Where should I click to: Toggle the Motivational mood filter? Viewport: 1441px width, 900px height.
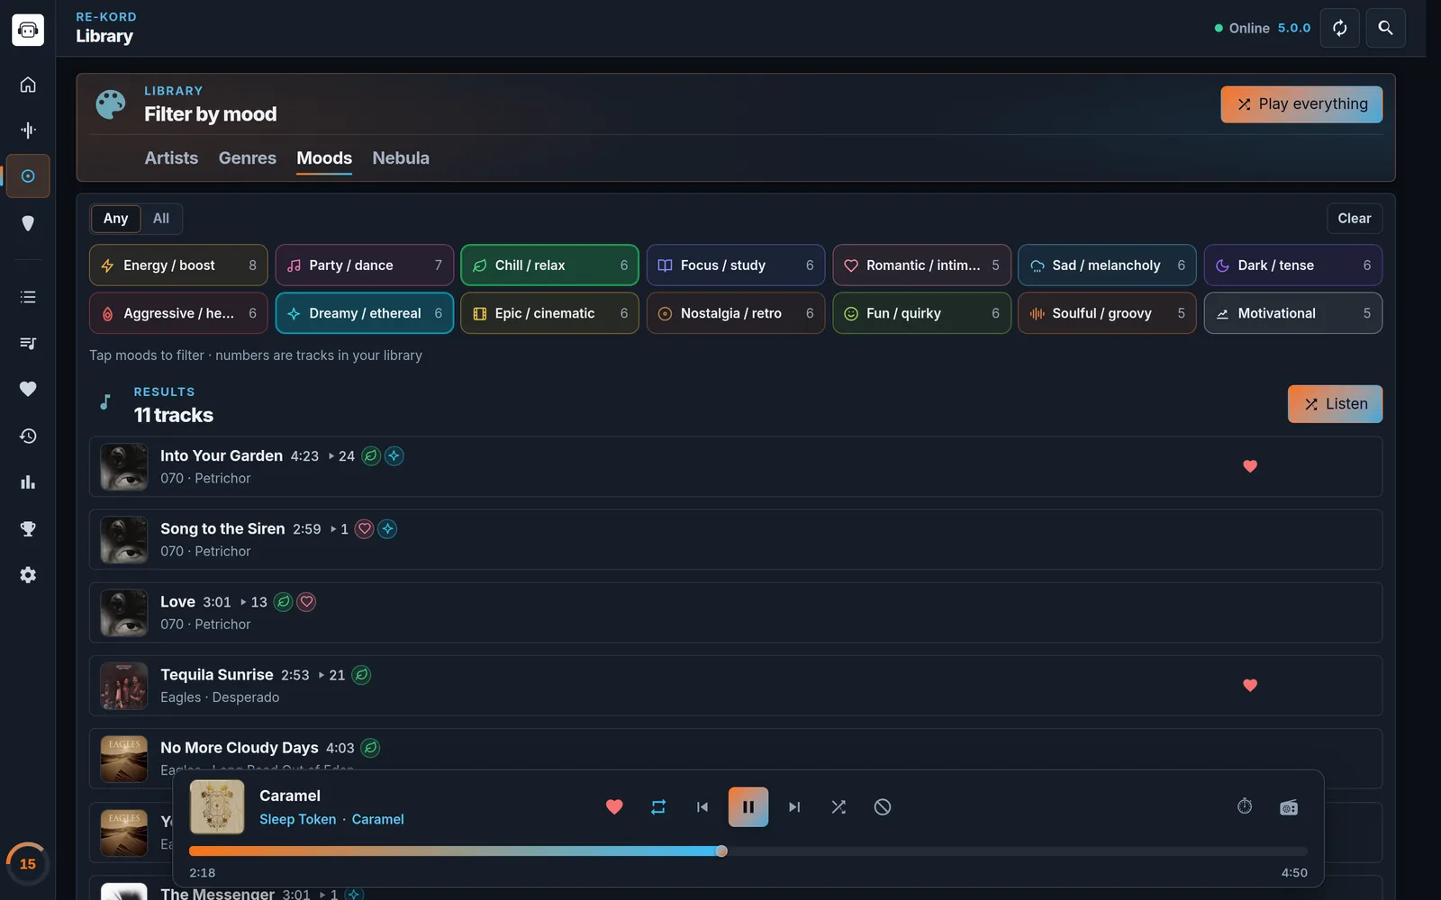tap(1292, 313)
